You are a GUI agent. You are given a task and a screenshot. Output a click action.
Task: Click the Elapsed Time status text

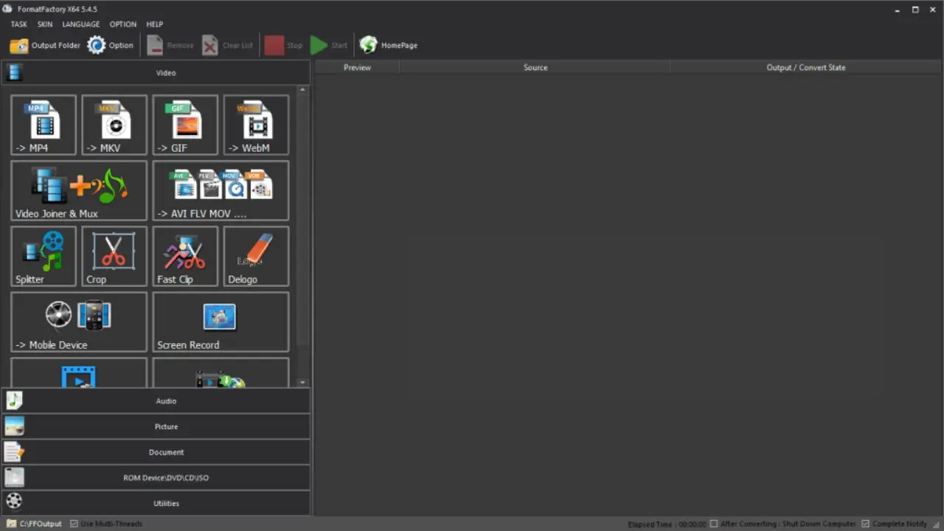pyautogui.click(x=667, y=524)
